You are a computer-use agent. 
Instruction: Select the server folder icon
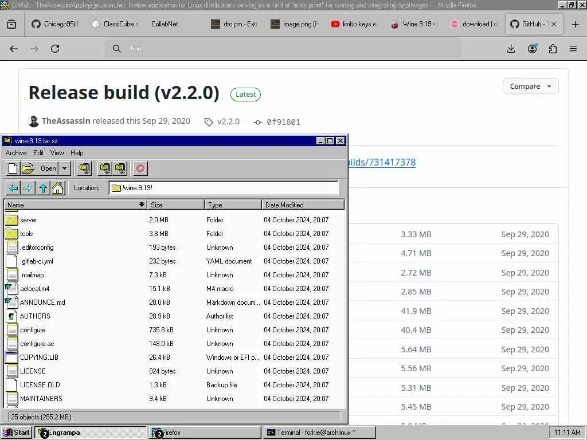11,220
